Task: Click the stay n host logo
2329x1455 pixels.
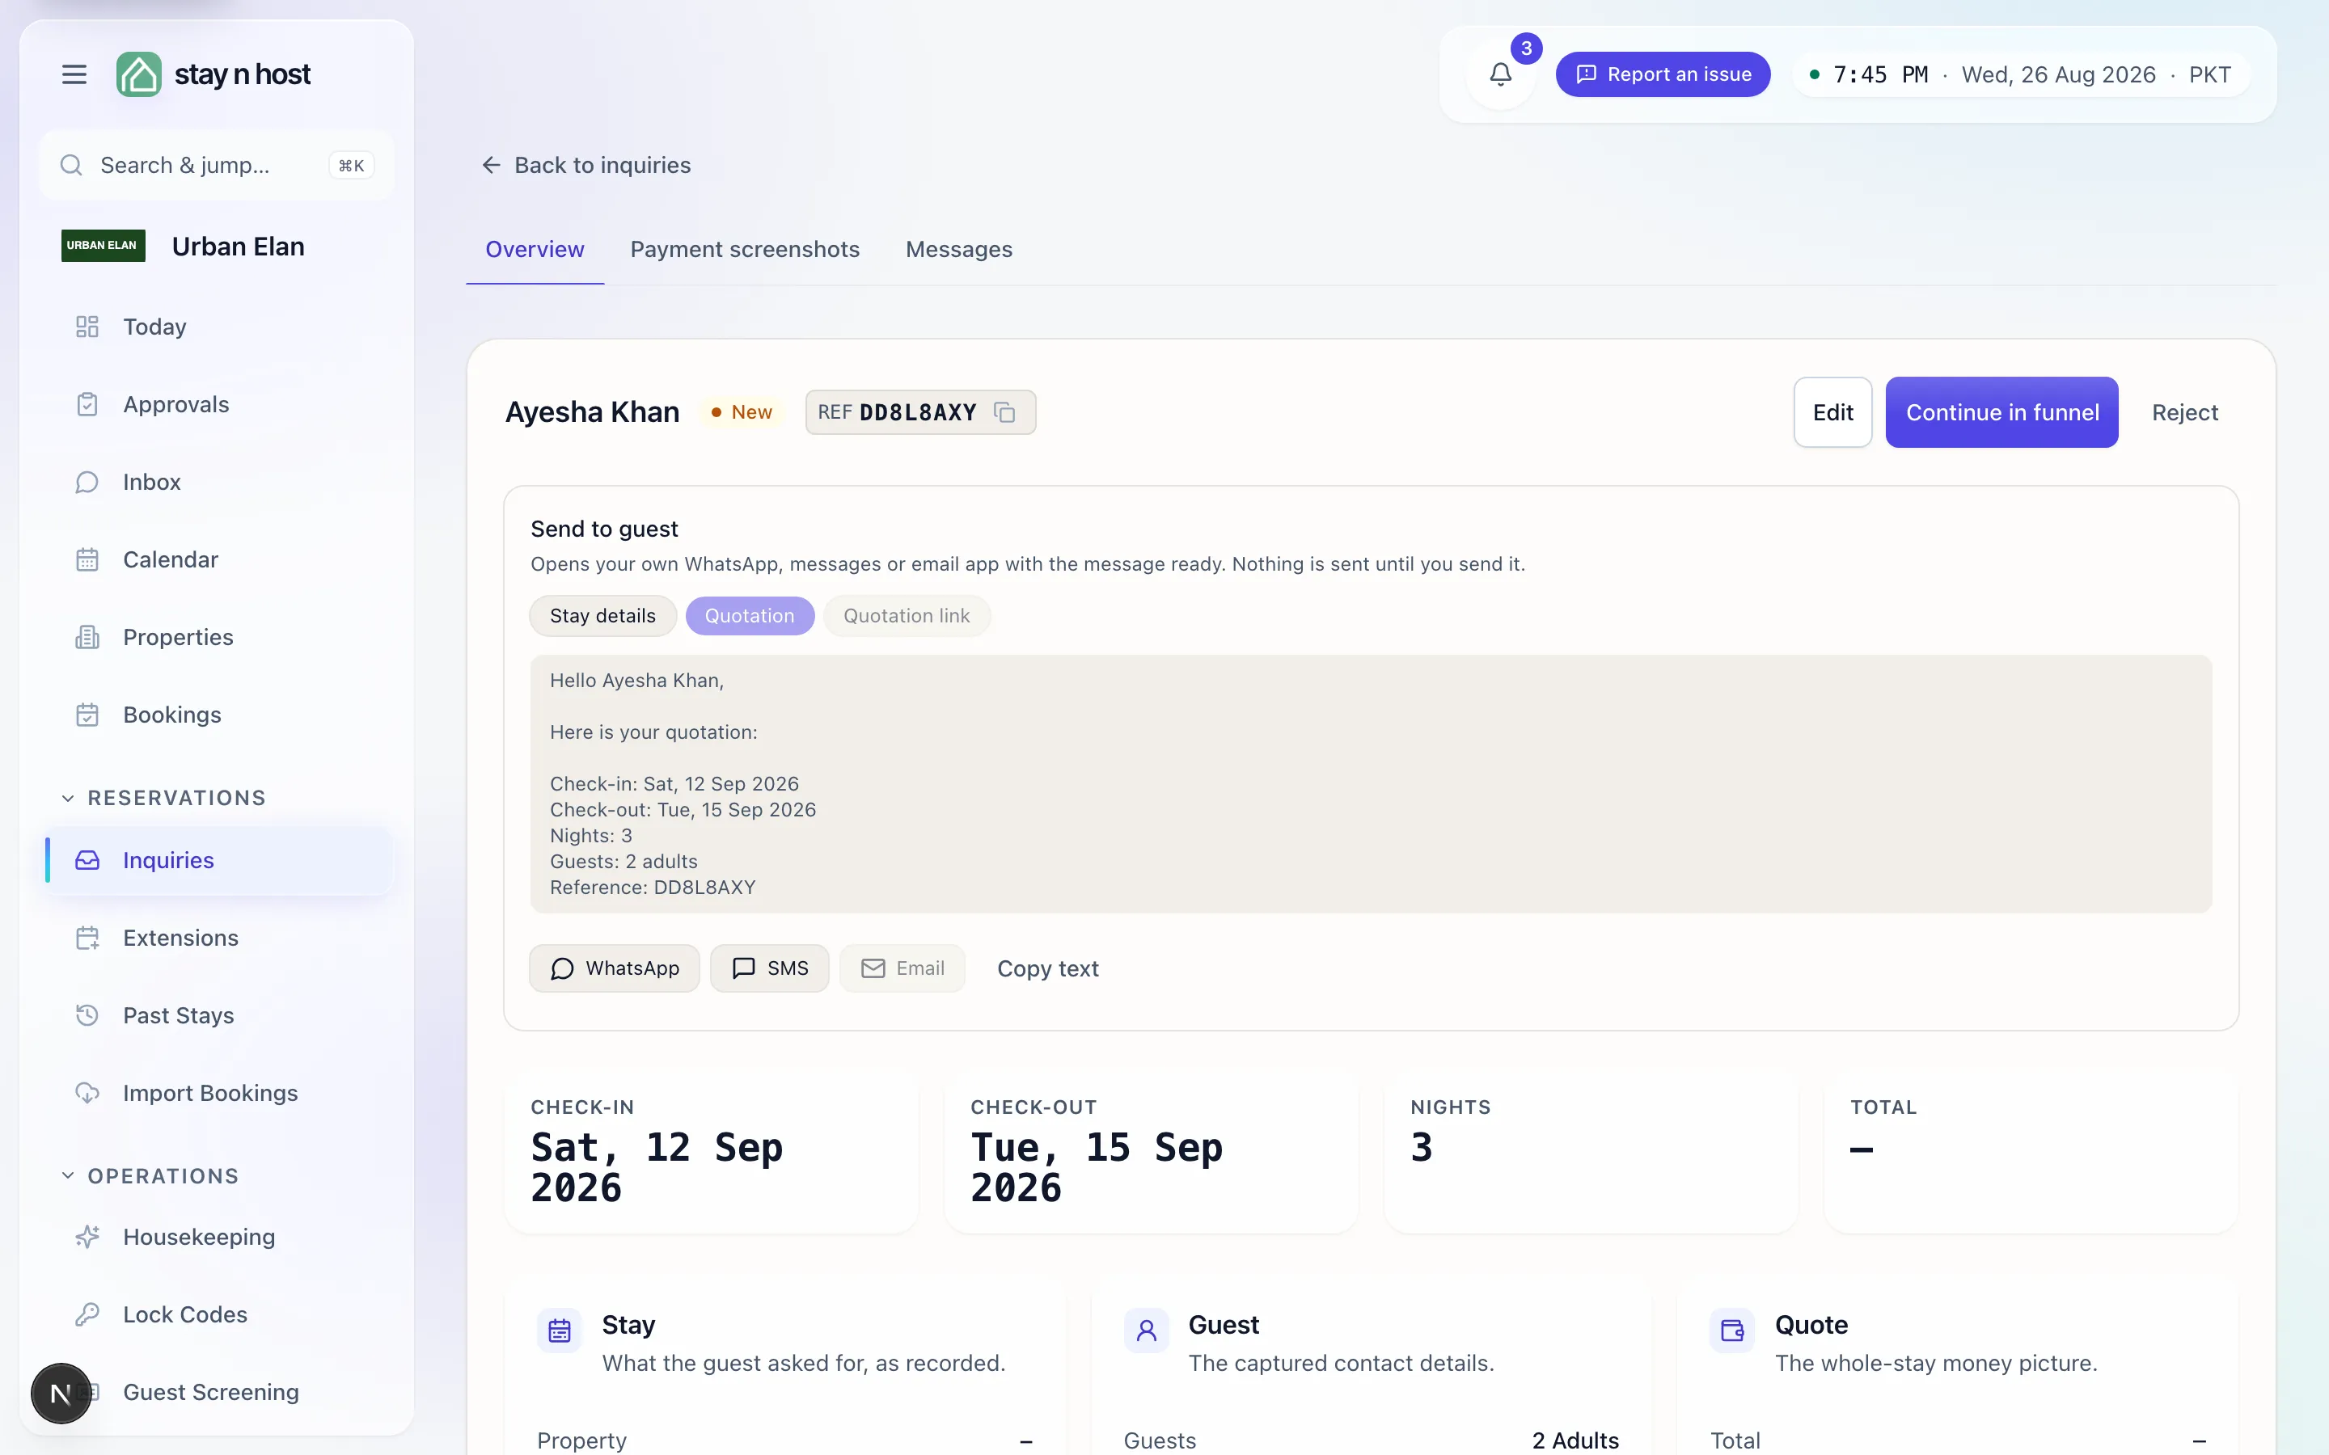Action: click(213, 74)
